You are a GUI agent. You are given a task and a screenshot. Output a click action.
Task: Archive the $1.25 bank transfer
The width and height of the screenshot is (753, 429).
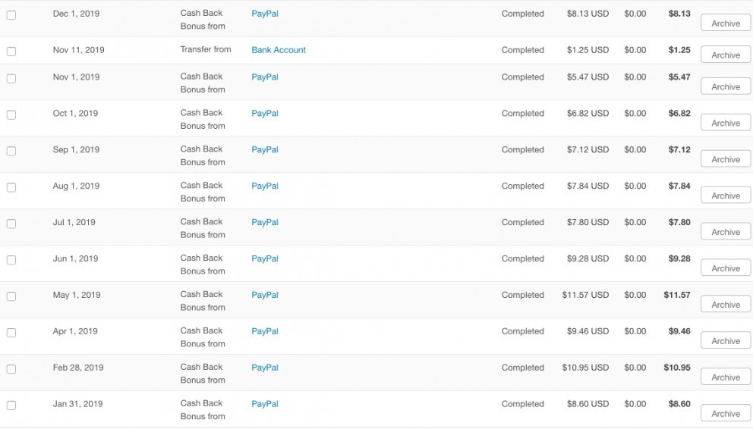point(726,55)
